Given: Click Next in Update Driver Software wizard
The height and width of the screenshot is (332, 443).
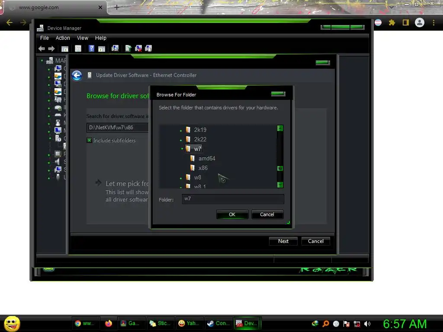Looking at the screenshot, I should [x=283, y=241].
